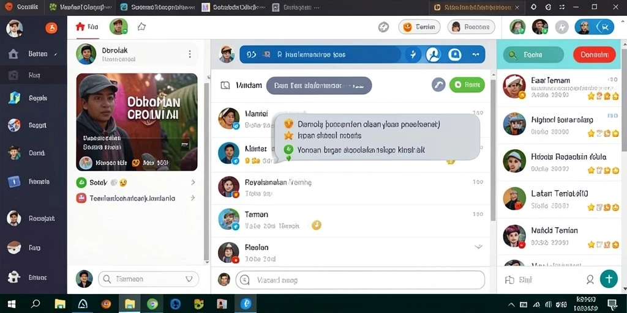Click the gold coin icon in the Temen row
627x313 pixels.
tap(317, 225)
